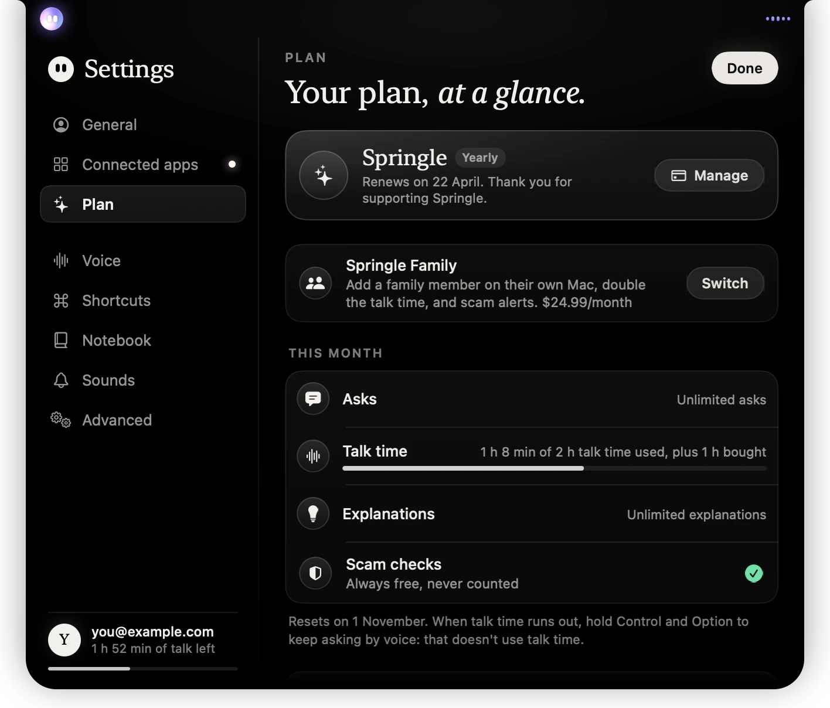Click the Talk time waveform icon
This screenshot has height=708, width=830.
(313, 456)
